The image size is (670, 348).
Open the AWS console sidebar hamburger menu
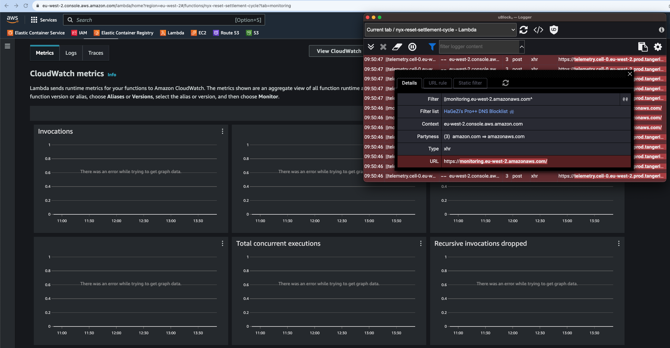click(x=7, y=46)
